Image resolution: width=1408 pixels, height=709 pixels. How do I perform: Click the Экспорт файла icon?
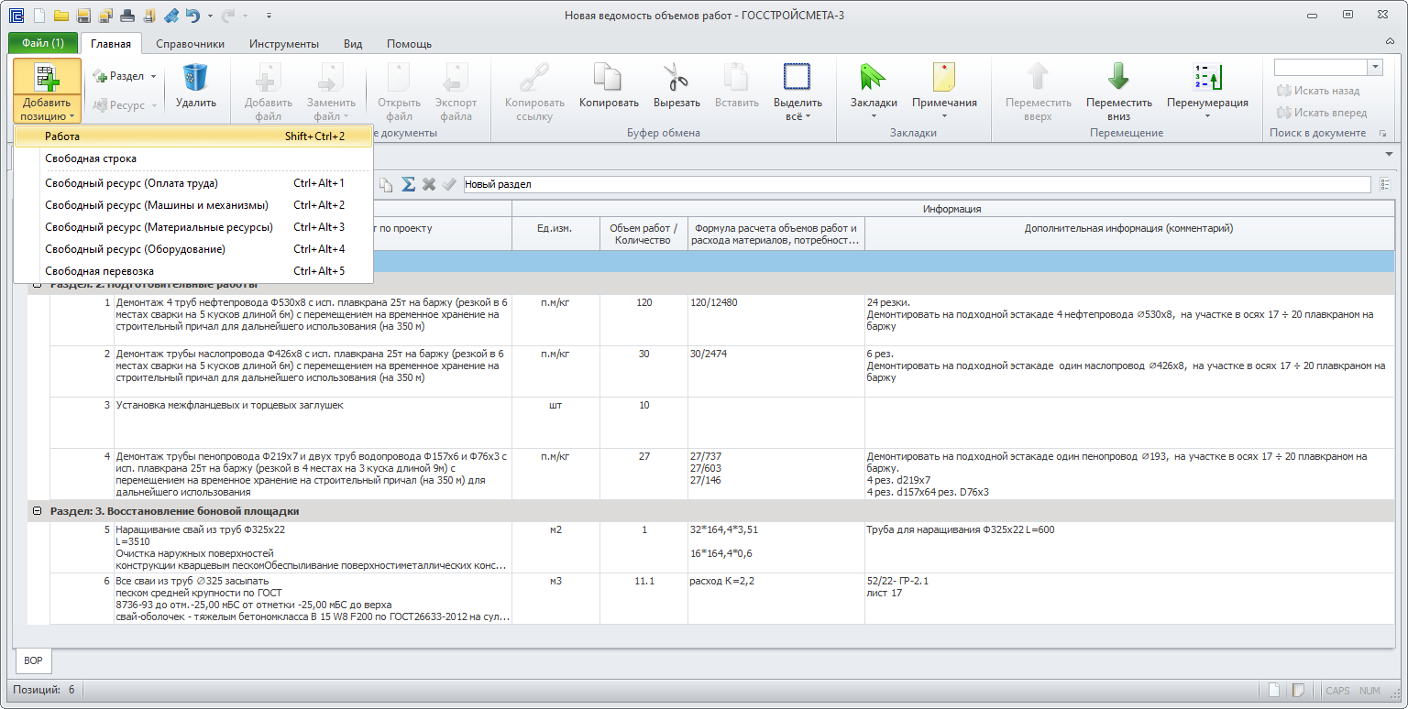tap(456, 77)
